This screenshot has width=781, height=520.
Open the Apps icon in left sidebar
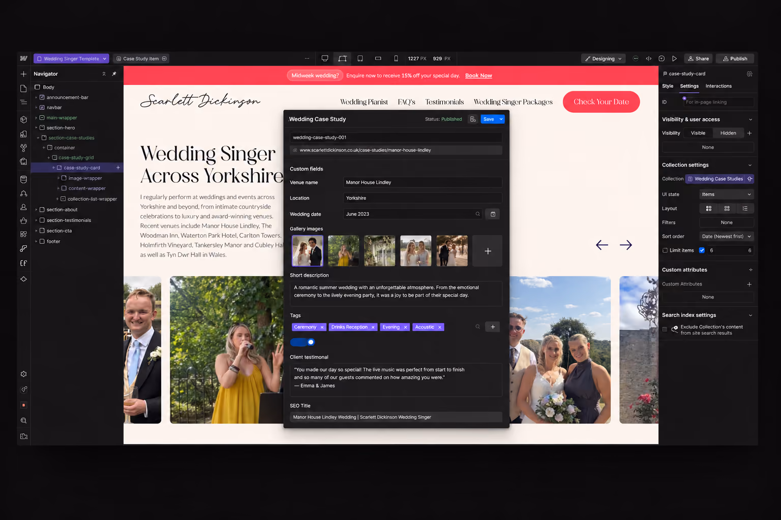pyautogui.click(x=23, y=234)
